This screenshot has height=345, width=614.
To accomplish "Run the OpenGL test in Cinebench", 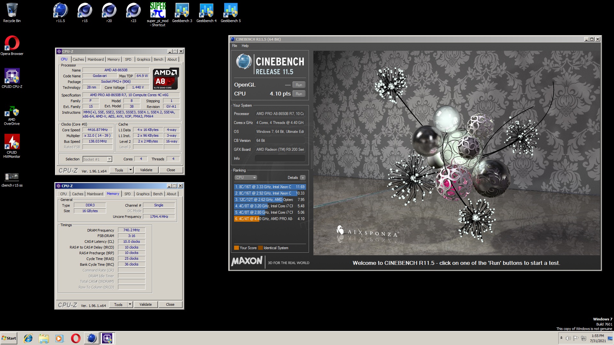I will (x=299, y=85).
